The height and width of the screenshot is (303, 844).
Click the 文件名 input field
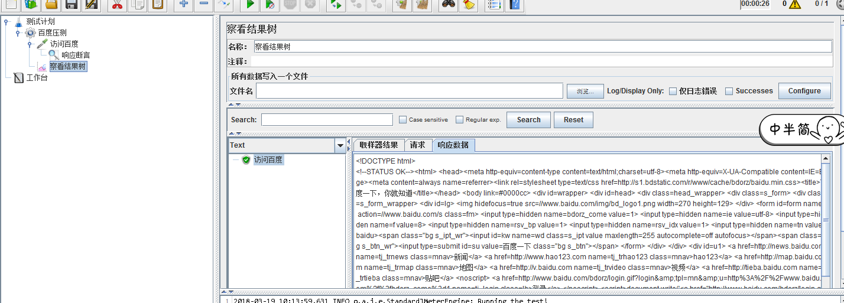[409, 91]
